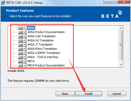Cancel the BETA CAE setup
The image size is (131, 101).
tap(117, 94)
